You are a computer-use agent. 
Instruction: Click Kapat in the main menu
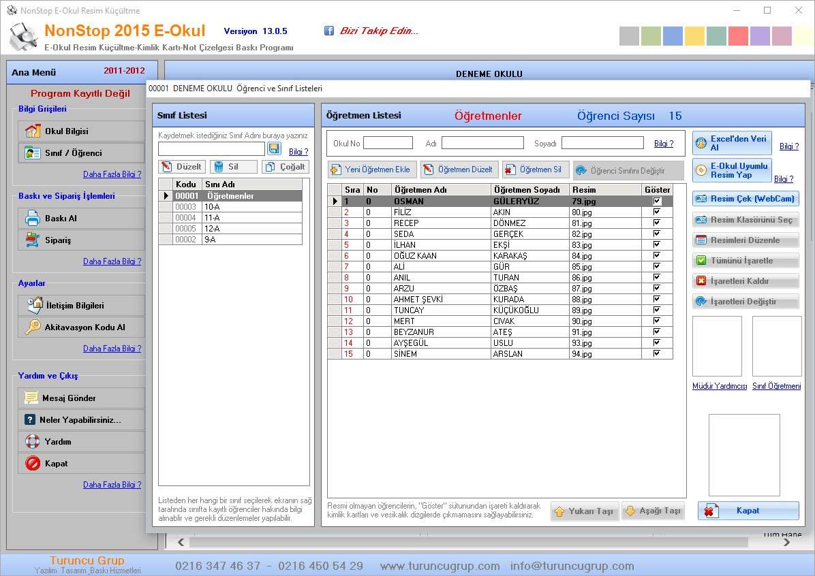tap(82, 463)
